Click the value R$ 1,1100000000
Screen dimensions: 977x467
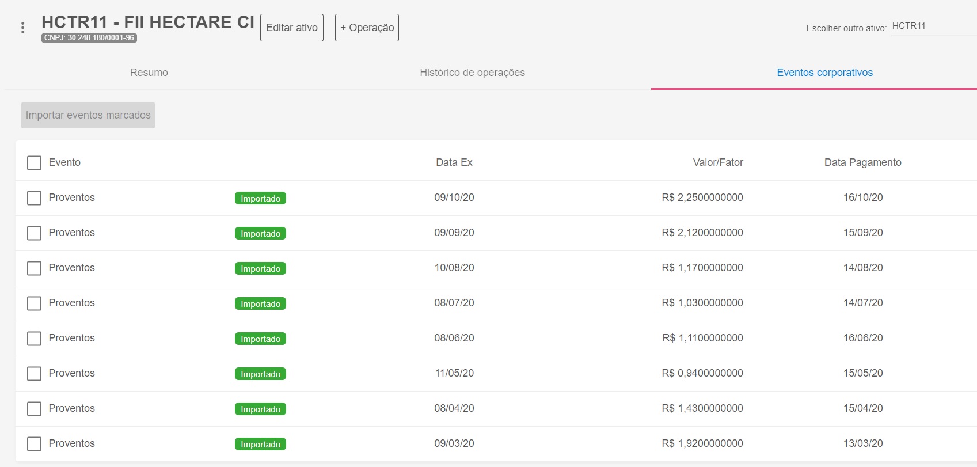(x=702, y=338)
